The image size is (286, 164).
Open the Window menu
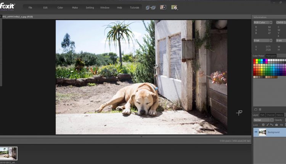(105, 8)
